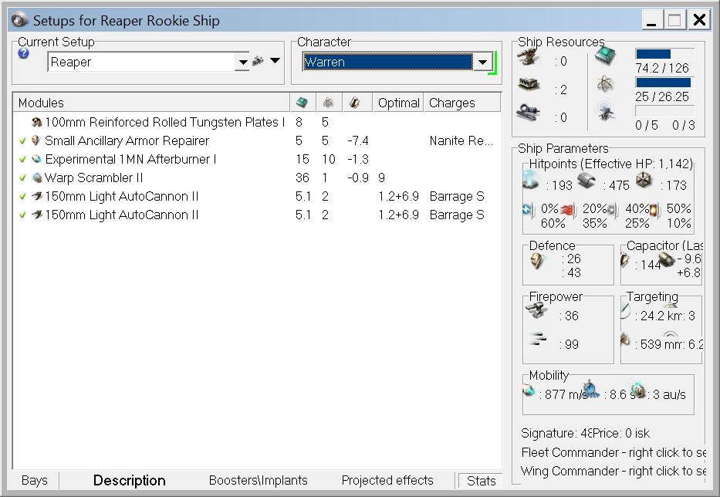Click the Price: 0 isk text
720x497 pixels.
point(621,433)
